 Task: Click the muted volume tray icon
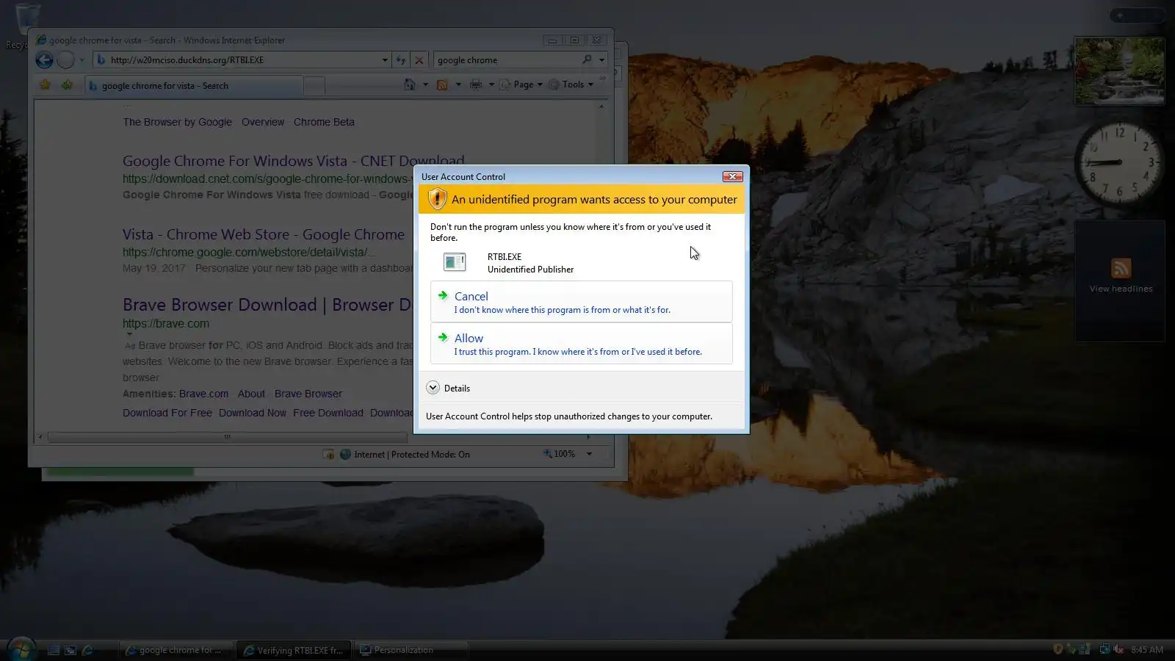coord(1118,649)
